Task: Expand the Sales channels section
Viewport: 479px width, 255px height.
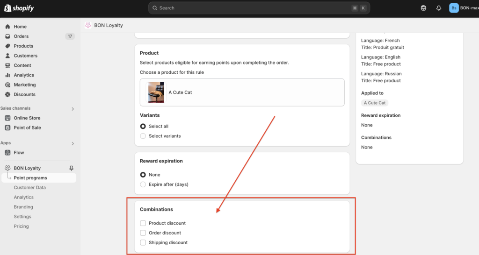Action: 73,109
